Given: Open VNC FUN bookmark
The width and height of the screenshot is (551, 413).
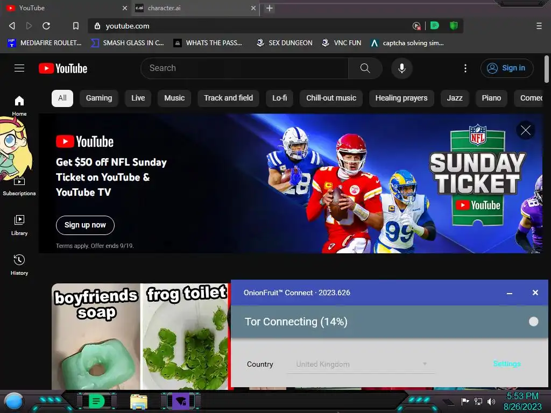Looking at the screenshot, I should [342, 43].
